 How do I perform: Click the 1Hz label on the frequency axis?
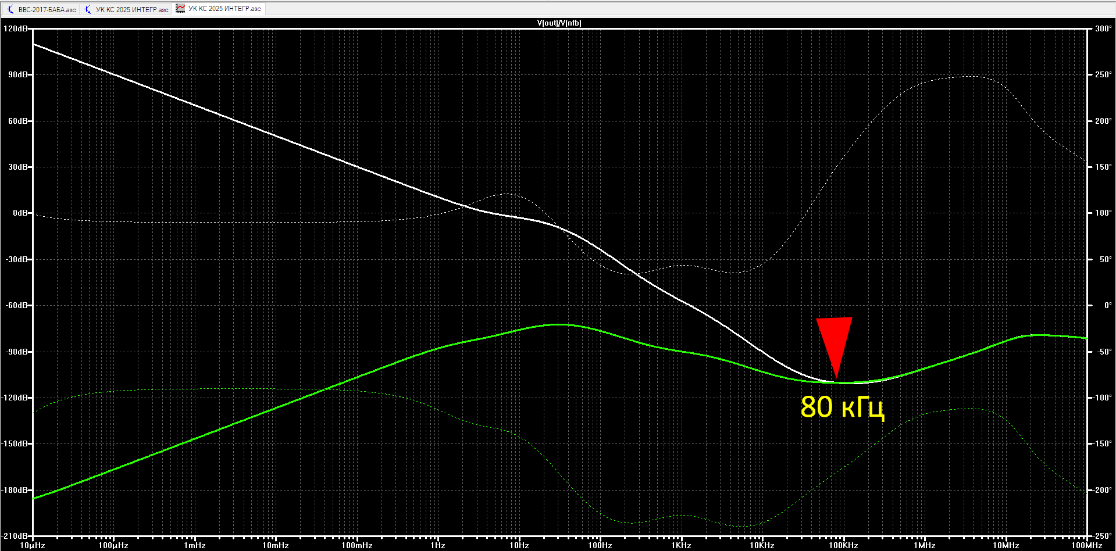438,545
